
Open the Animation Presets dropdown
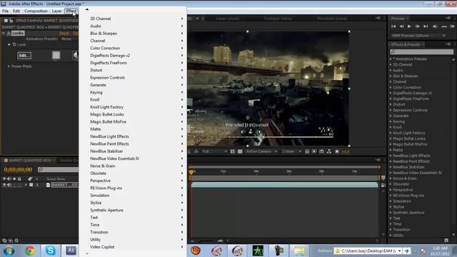coord(69,39)
